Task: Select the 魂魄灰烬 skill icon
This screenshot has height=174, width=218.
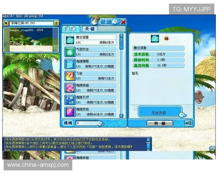Action: pos(70,100)
